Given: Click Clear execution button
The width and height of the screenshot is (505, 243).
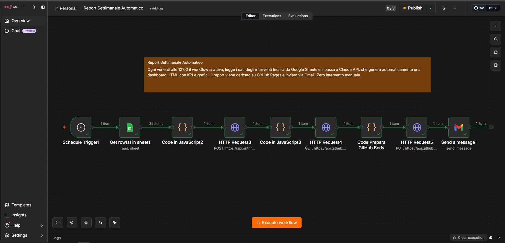Looking at the screenshot, I should [469, 238].
